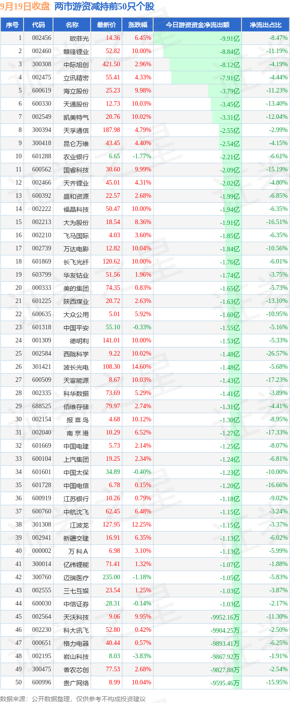Click the title 两市游资减持前50只个股
This screenshot has height=703, width=290.
pos(104,7)
